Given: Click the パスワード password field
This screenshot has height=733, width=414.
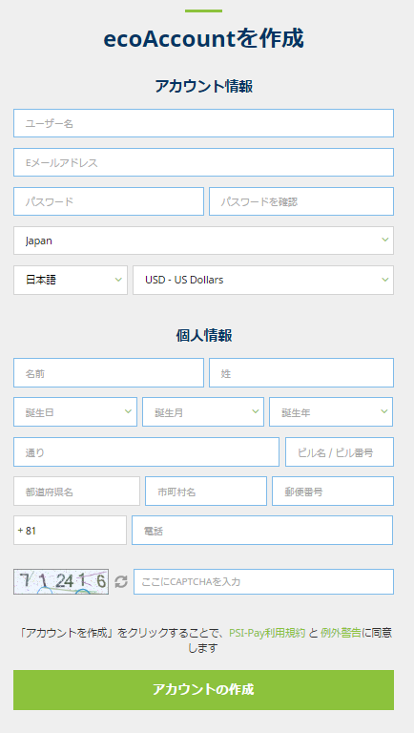Looking at the screenshot, I should coord(109,201).
